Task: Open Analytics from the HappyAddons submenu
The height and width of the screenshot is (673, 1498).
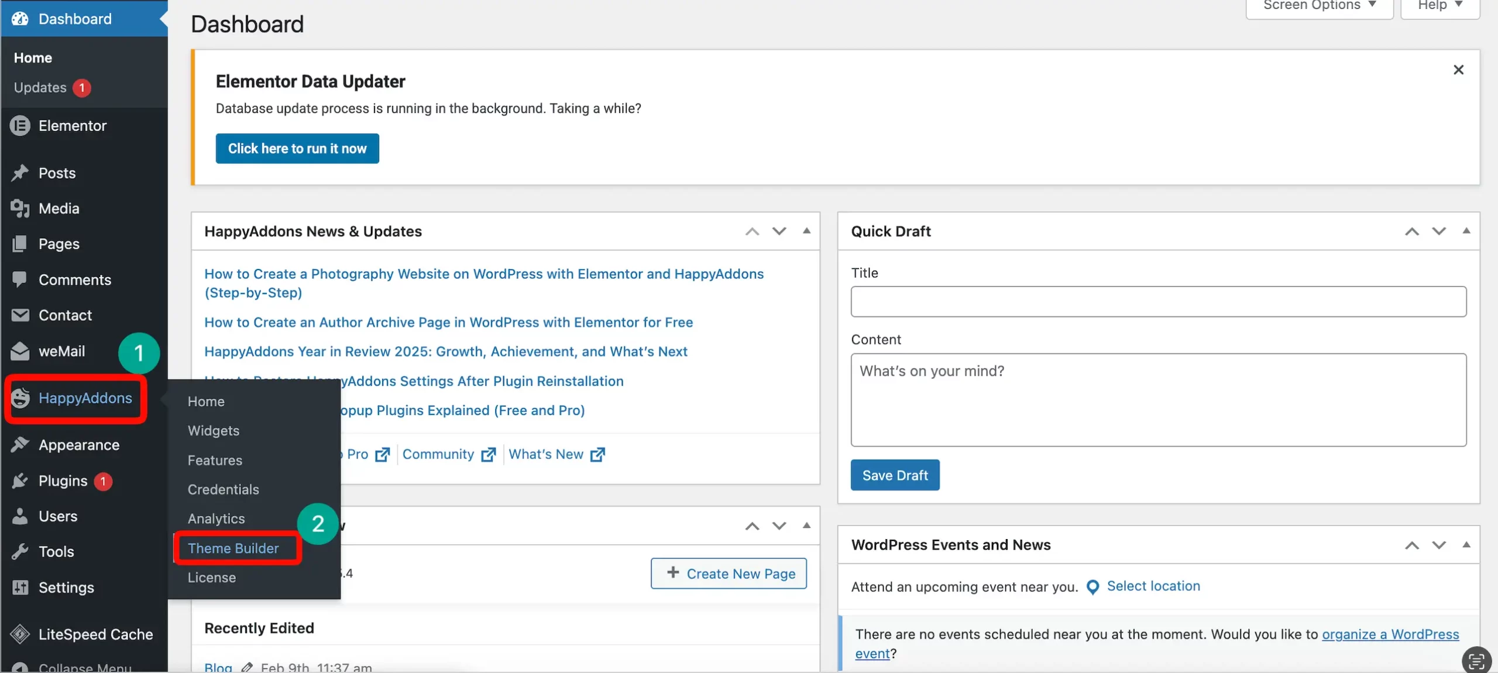Action: point(216,519)
